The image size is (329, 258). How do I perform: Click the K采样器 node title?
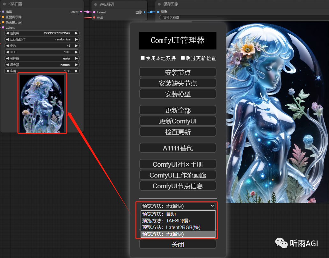(15, 4)
